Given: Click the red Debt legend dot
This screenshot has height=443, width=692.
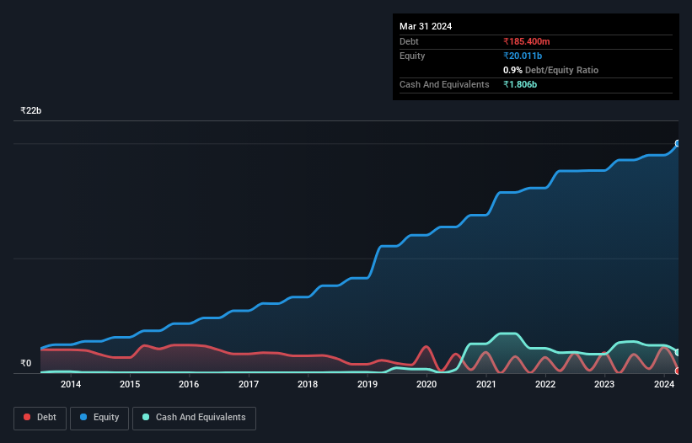Looking at the screenshot, I should (x=27, y=417).
